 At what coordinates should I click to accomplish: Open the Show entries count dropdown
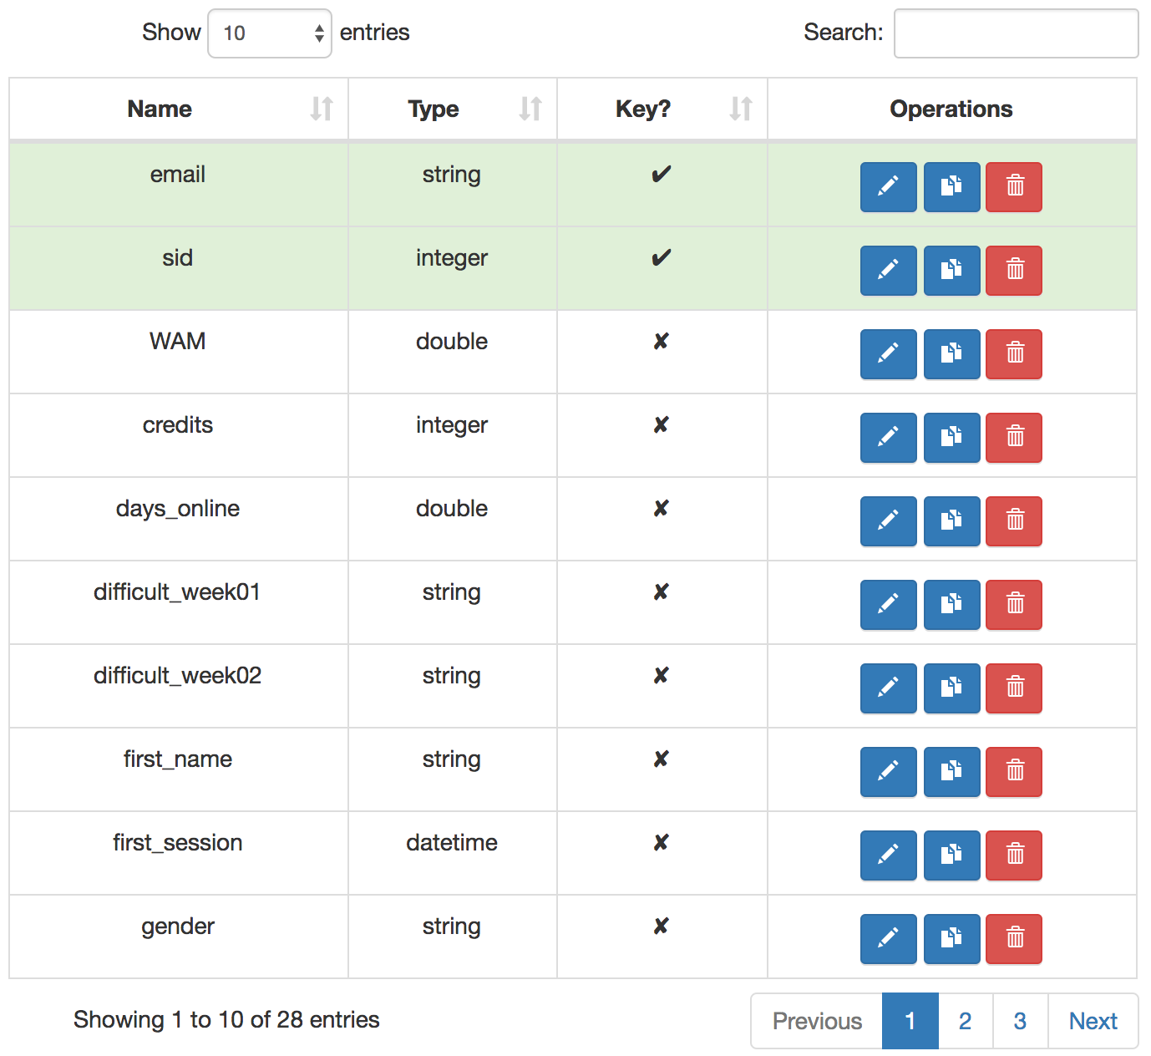[270, 33]
